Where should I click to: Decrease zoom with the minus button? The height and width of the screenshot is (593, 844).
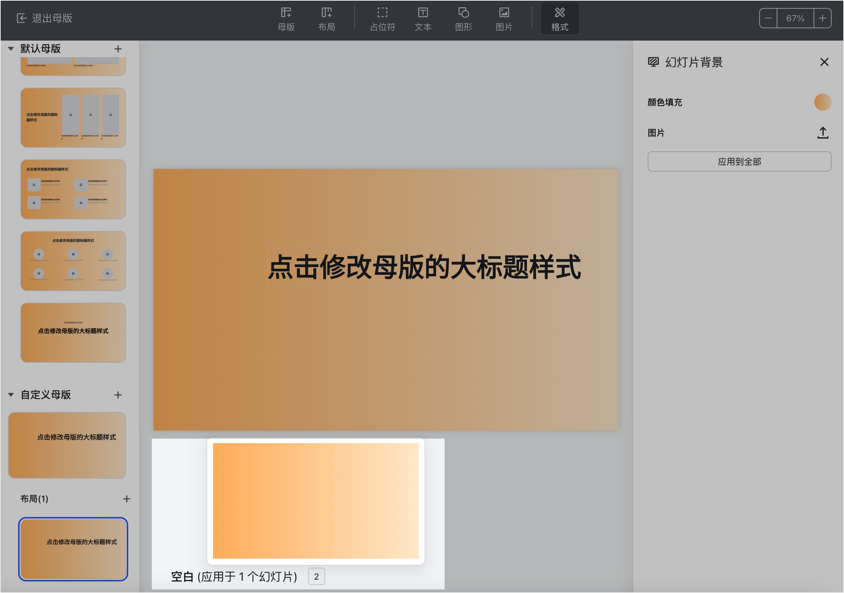(768, 18)
